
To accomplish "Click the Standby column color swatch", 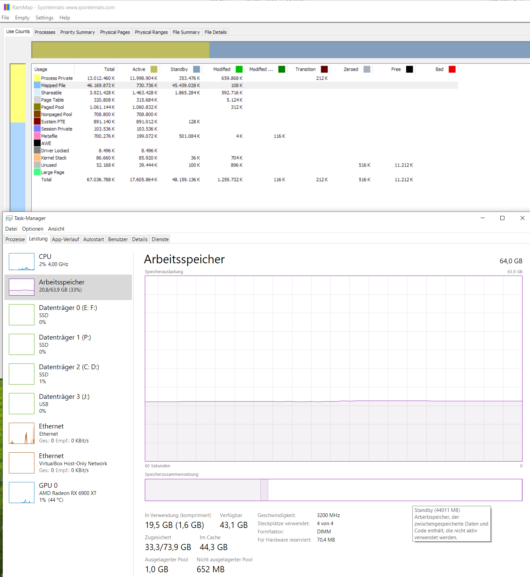I will tap(197, 69).
